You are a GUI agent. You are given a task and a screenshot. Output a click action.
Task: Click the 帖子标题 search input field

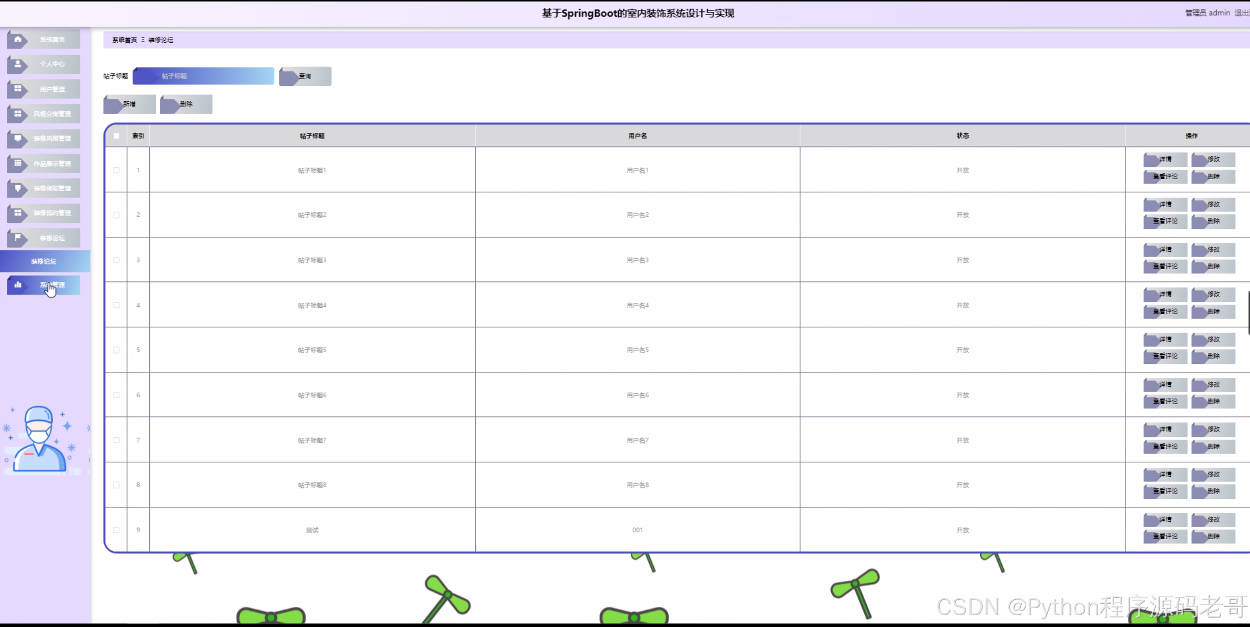pyautogui.click(x=203, y=76)
